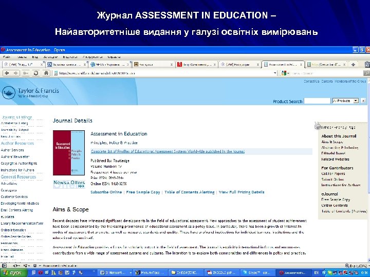Click the search magnifier at address bar end
The image size is (370, 277).
tap(366, 73)
